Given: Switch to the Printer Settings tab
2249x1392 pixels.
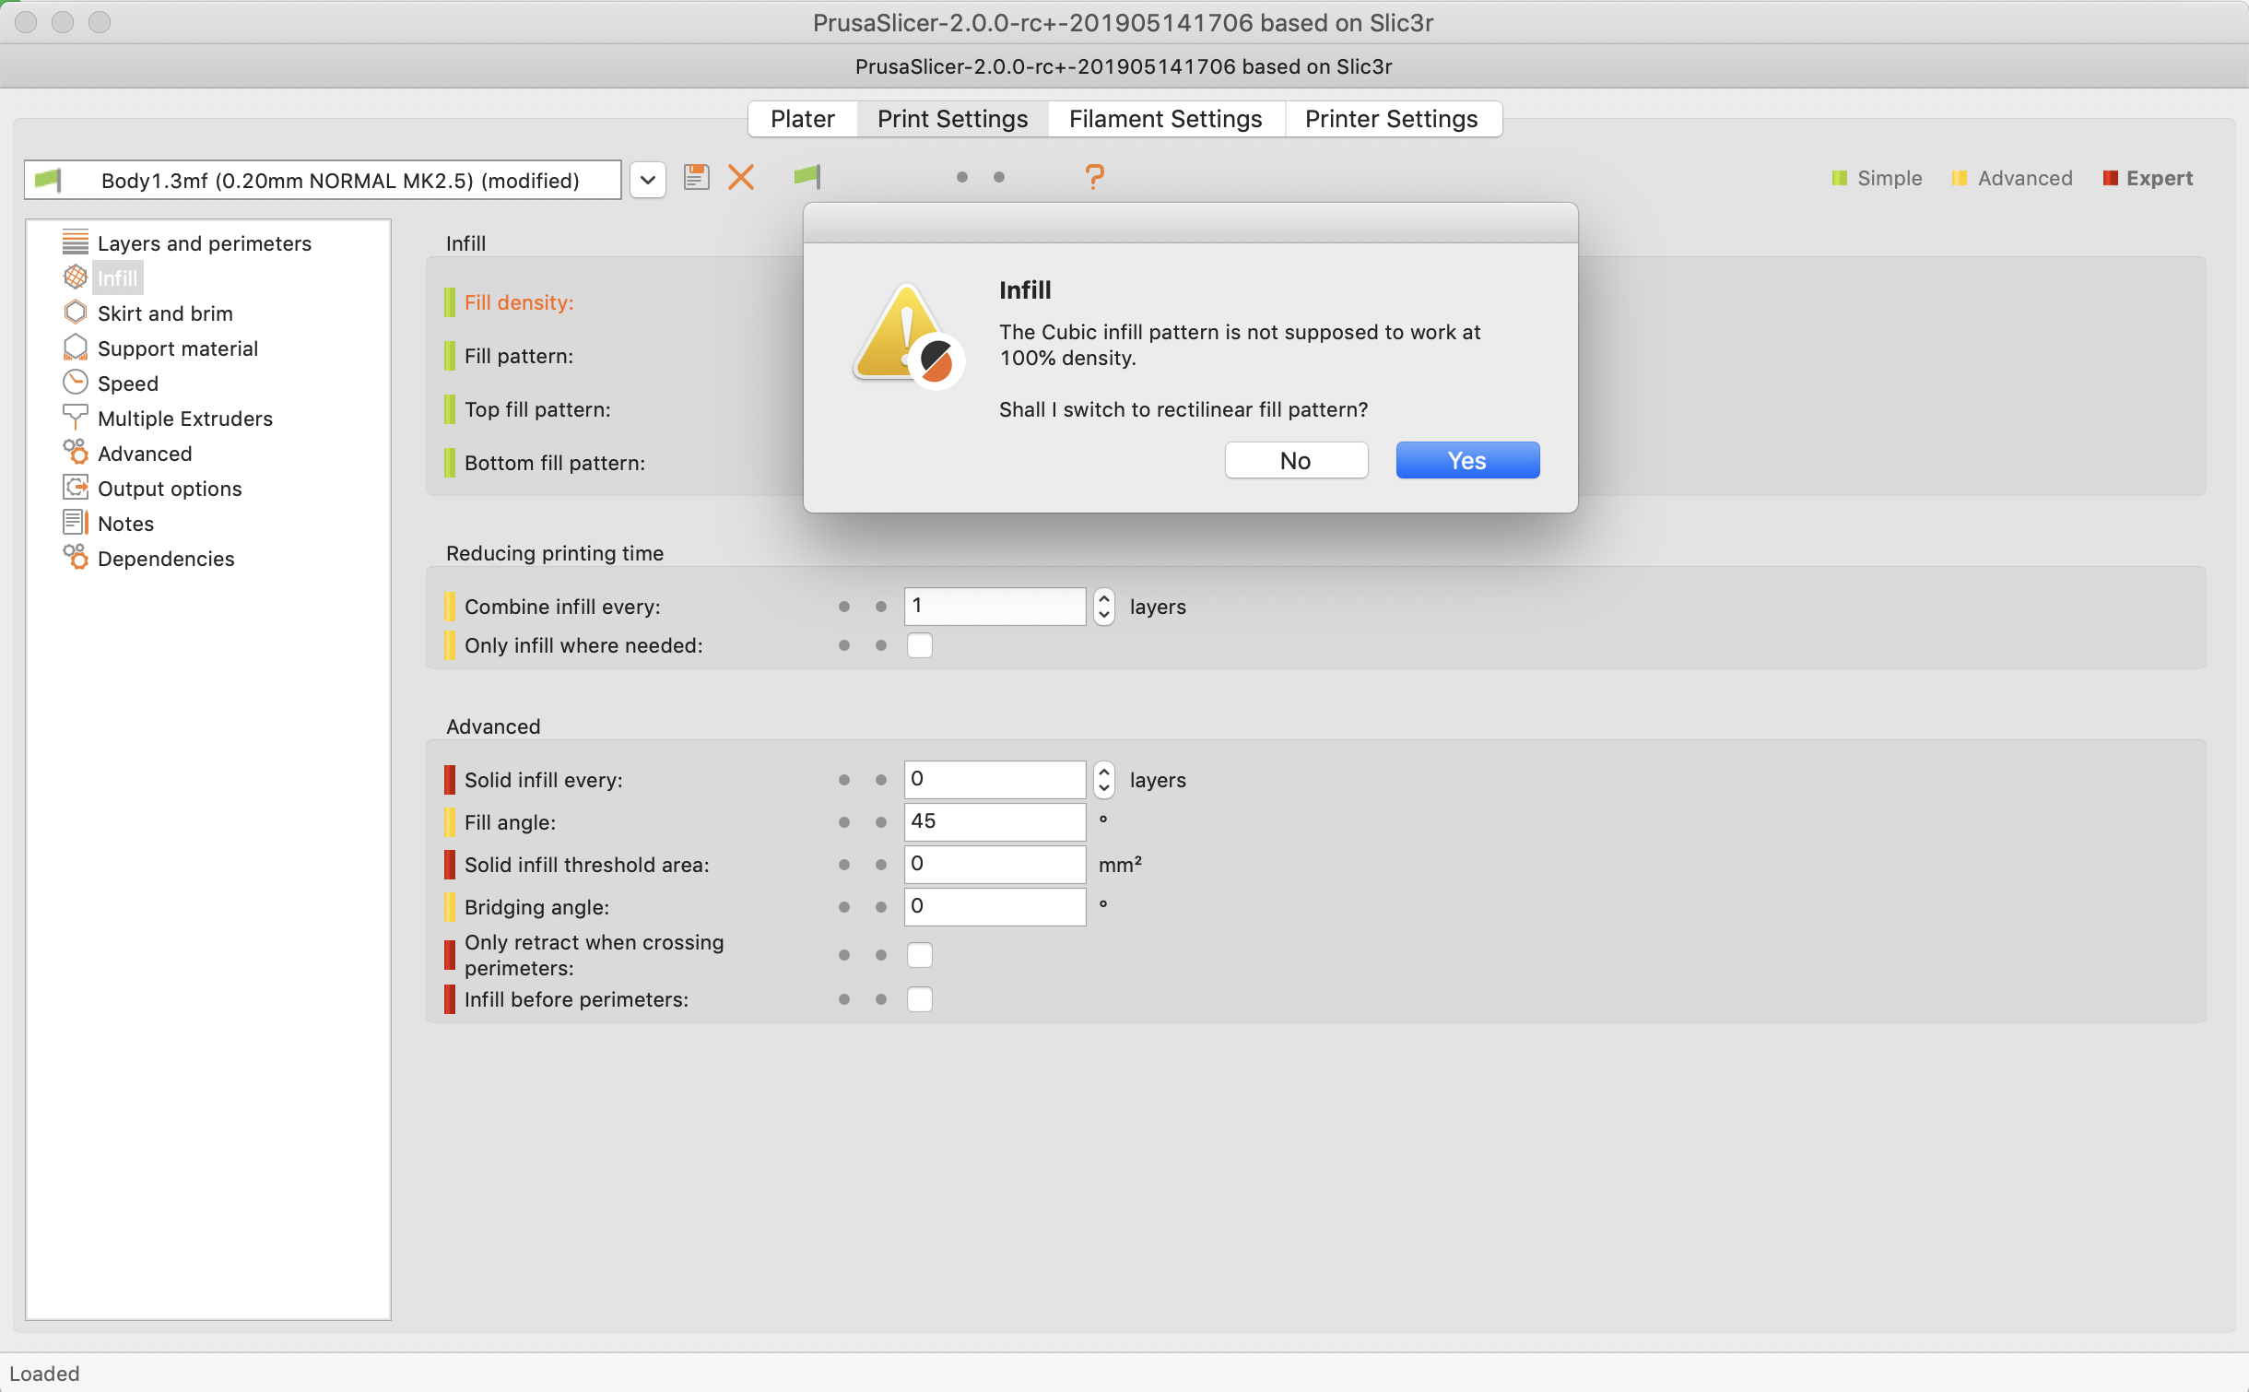Looking at the screenshot, I should click(x=1392, y=119).
